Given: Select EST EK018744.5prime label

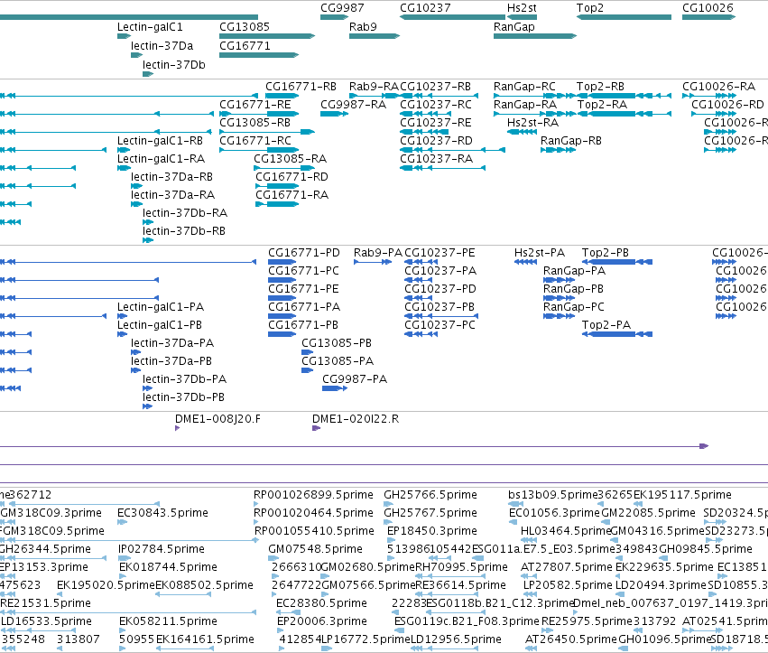Looking at the screenshot, I should tap(168, 568).
